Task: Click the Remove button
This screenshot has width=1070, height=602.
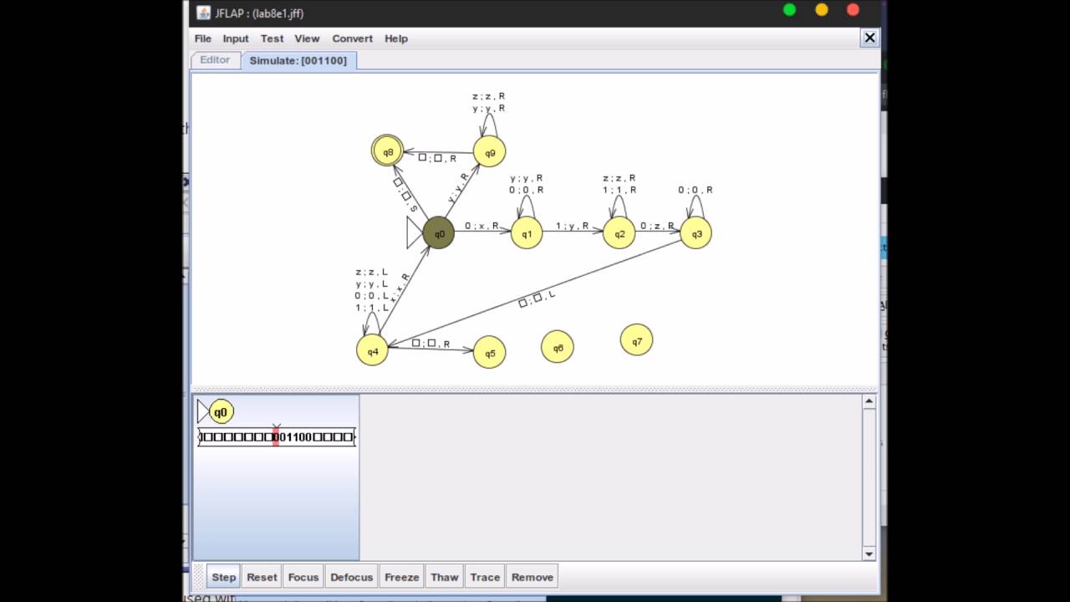Action: tap(532, 577)
